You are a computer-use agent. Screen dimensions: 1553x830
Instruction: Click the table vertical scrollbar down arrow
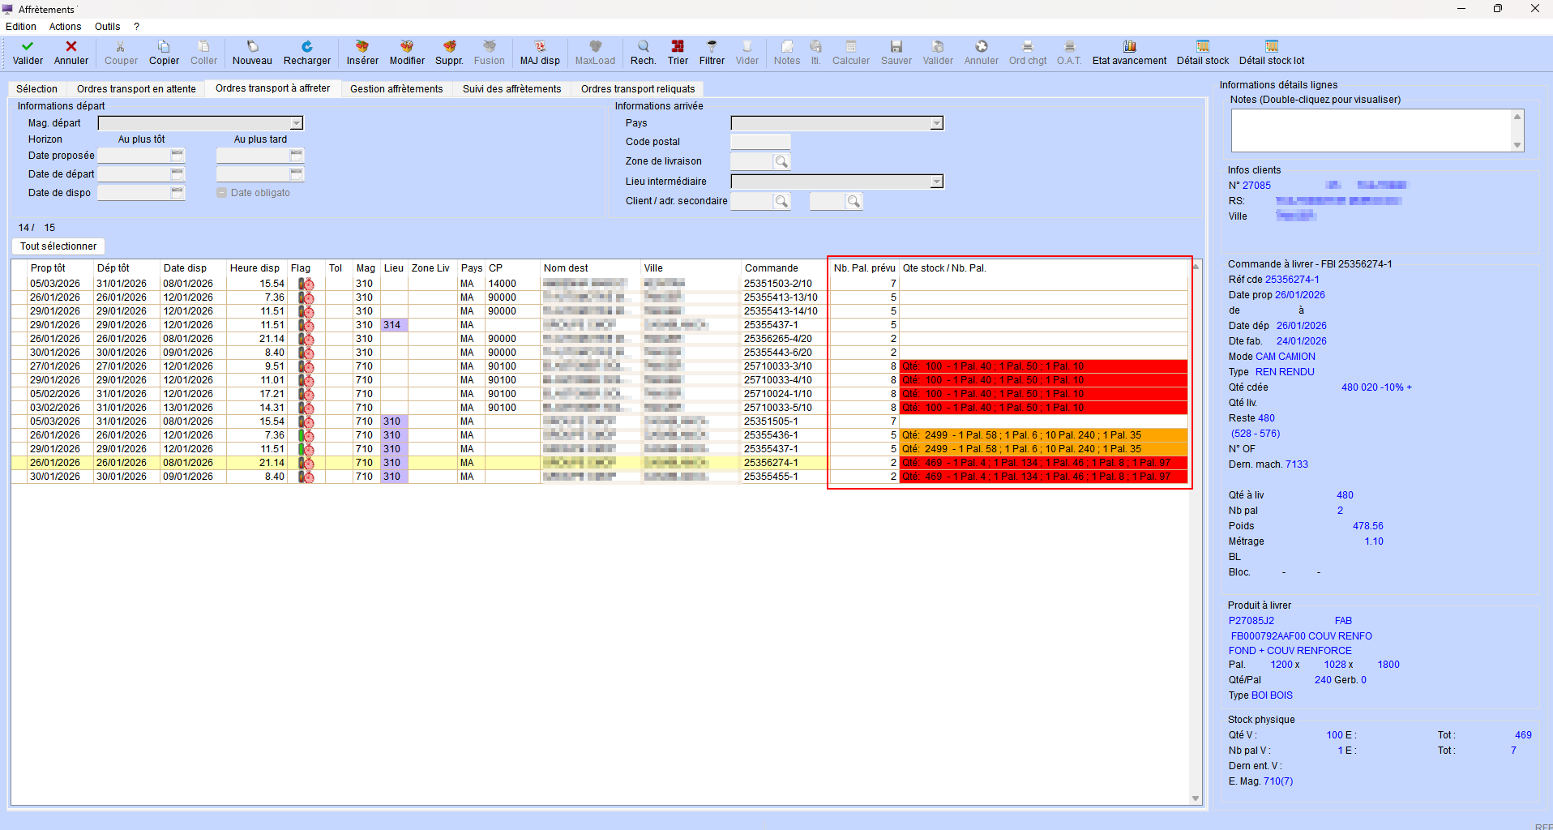1196,798
